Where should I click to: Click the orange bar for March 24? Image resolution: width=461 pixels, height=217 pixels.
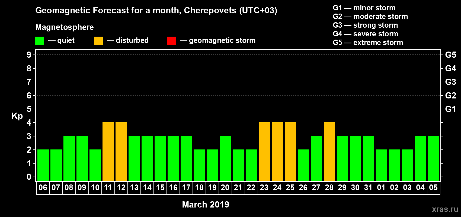coord(277,152)
